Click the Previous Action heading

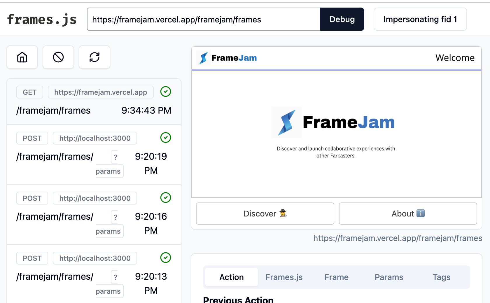coord(238,299)
